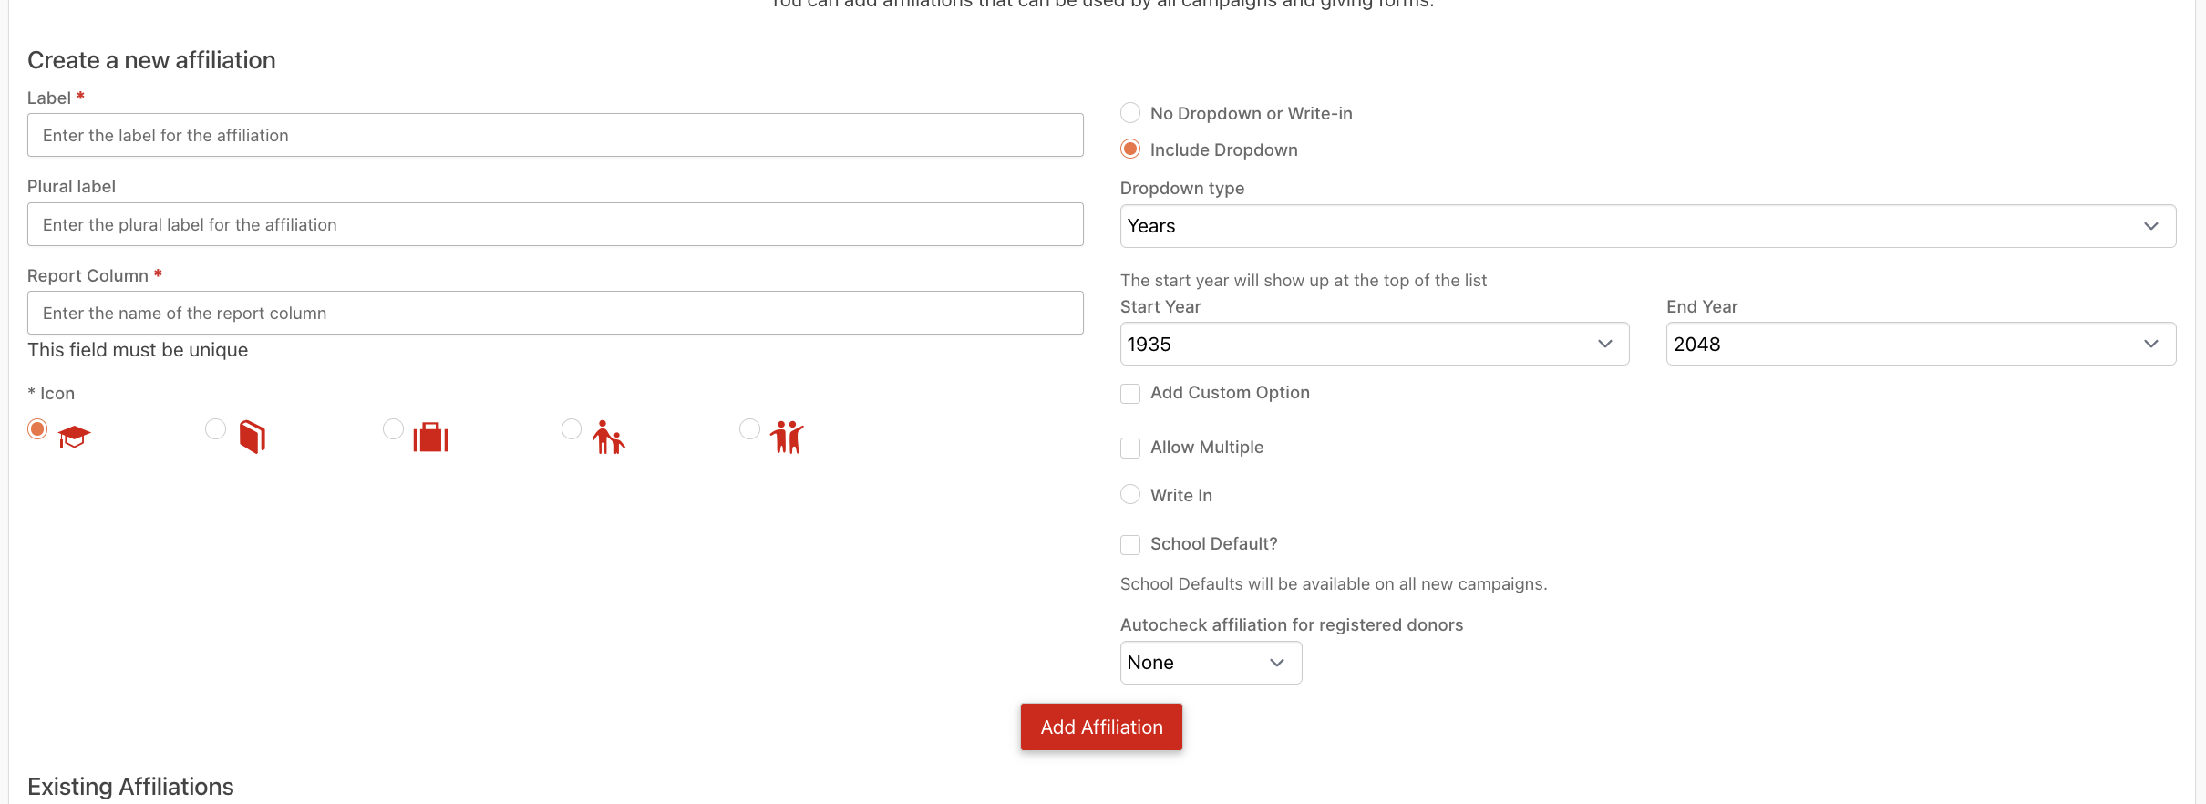This screenshot has width=2206, height=804.
Task: Open the End Year 2048 dropdown
Action: [1922, 344]
